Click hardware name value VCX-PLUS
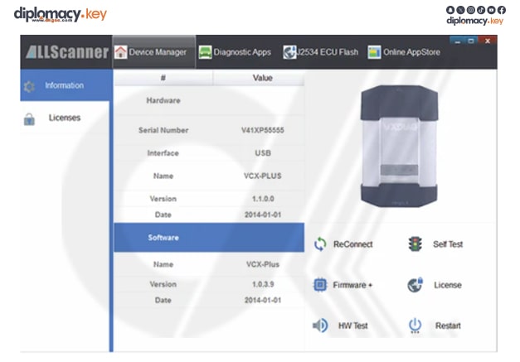 pyautogui.click(x=263, y=176)
